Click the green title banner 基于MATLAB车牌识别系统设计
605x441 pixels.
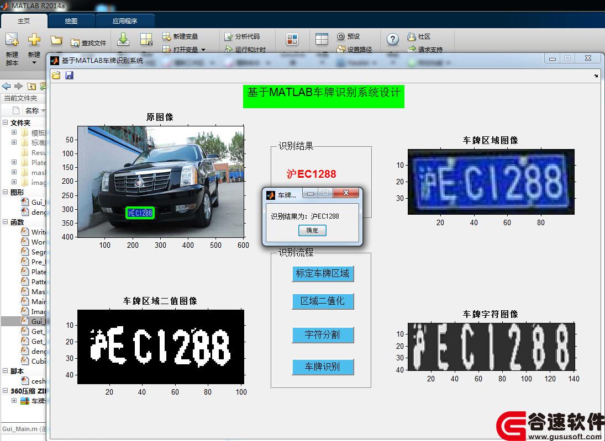pos(324,97)
